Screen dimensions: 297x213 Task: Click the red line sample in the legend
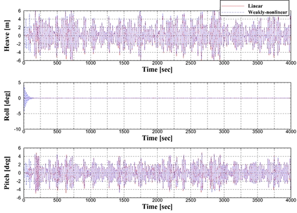233,6
